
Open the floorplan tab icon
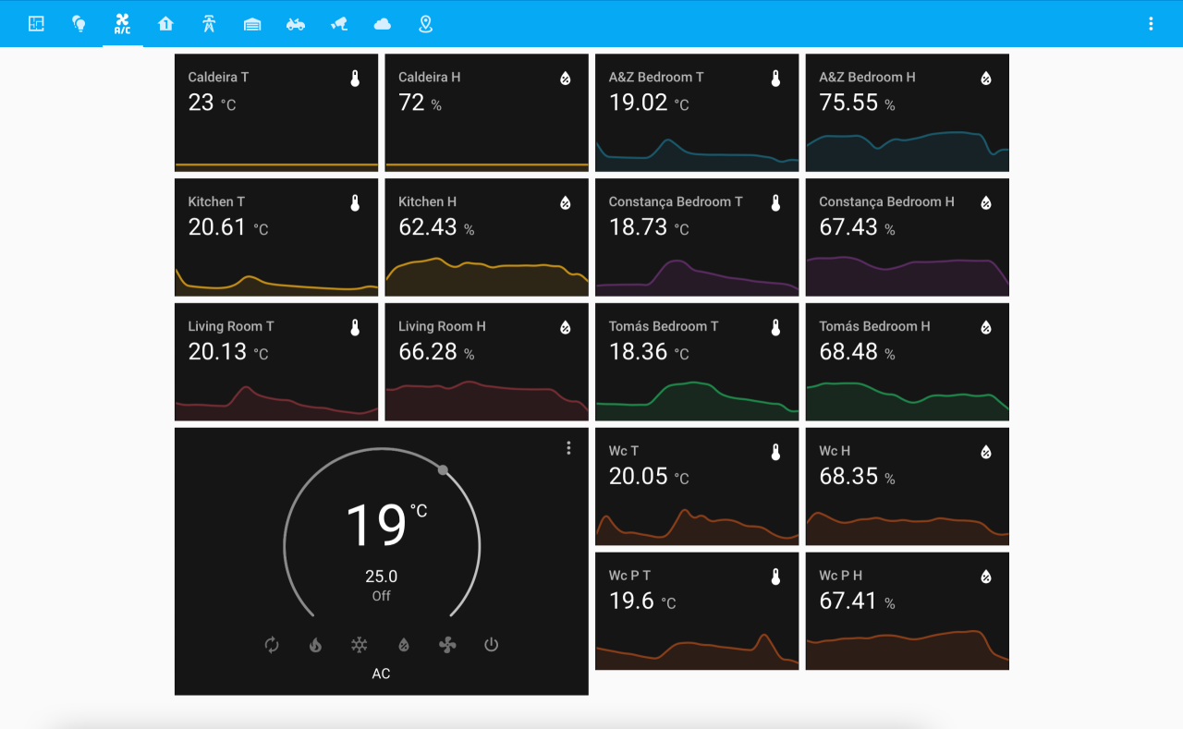tap(36, 24)
